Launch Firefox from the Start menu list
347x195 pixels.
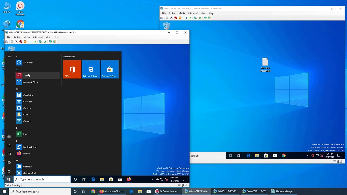tap(37, 154)
